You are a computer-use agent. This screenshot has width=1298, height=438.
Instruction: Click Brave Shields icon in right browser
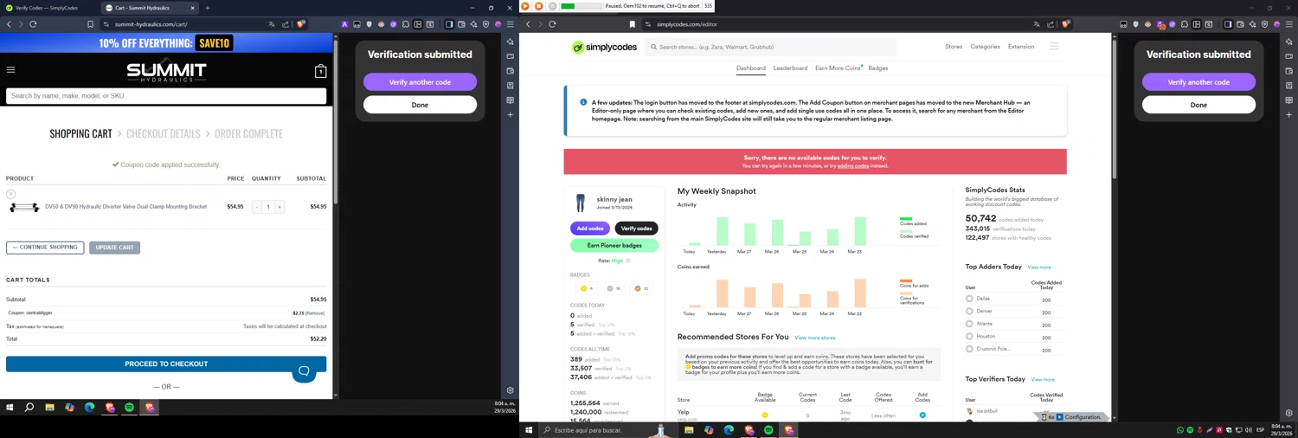(x=1065, y=24)
